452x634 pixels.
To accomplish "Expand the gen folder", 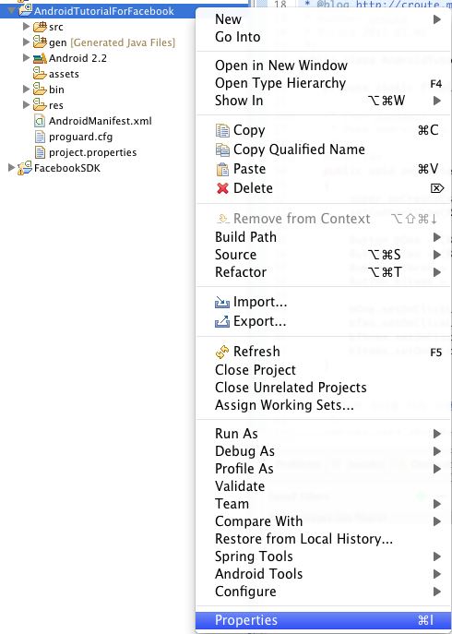I will click(26, 42).
